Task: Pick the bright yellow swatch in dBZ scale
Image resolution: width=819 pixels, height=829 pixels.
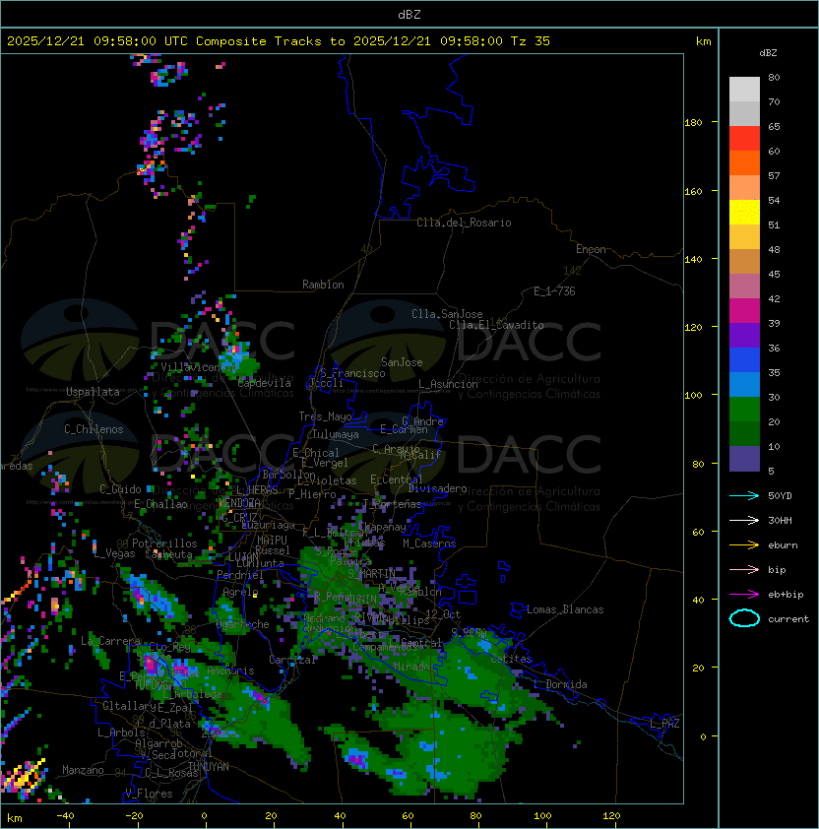Action: click(744, 212)
